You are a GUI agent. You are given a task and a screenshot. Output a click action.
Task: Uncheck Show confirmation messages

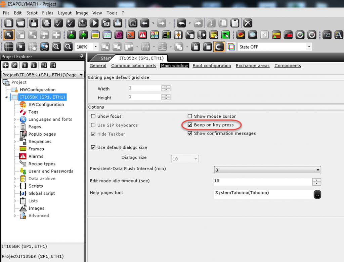pos(190,133)
